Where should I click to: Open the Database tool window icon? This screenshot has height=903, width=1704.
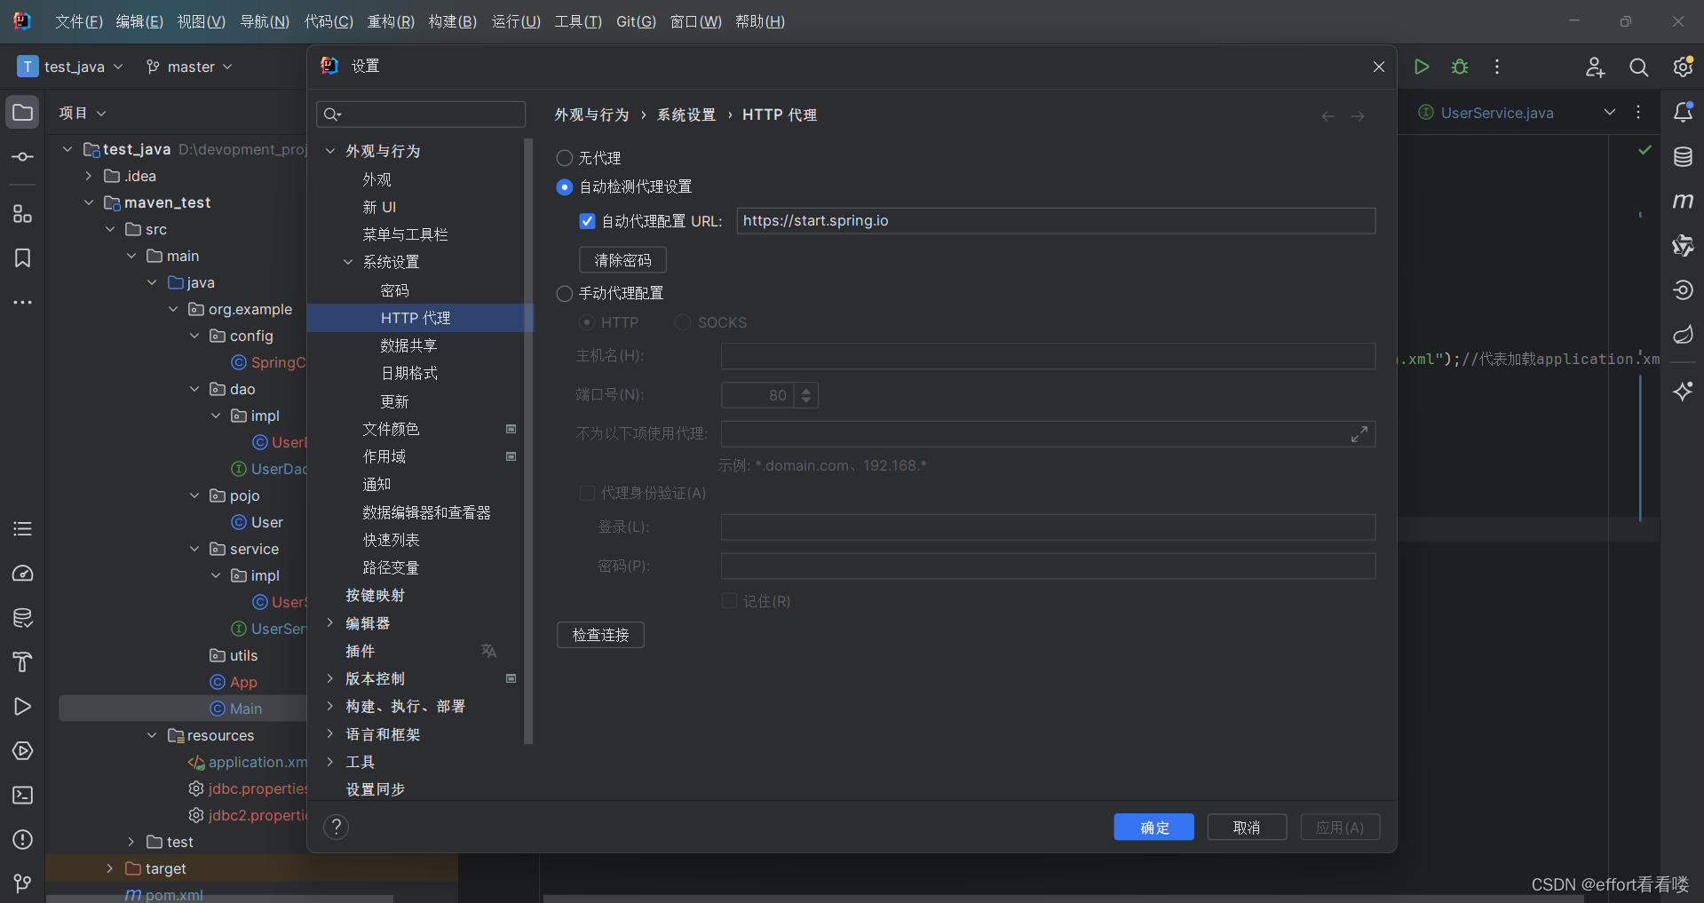click(1683, 157)
